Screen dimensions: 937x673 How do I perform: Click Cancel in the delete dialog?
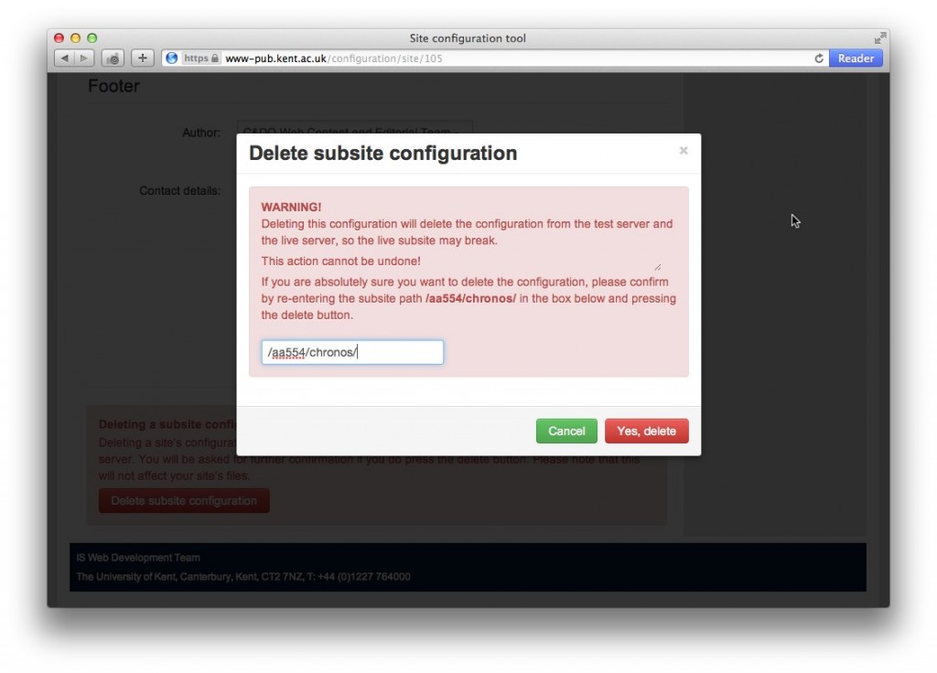[565, 432]
